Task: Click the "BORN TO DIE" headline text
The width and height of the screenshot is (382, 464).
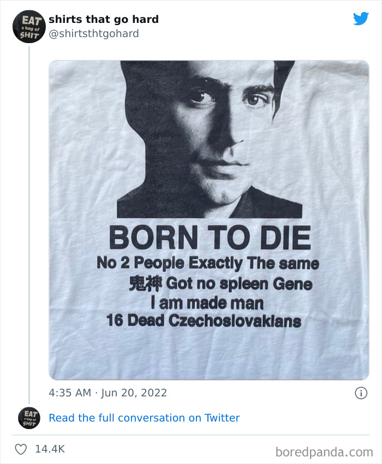Action: (x=210, y=238)
